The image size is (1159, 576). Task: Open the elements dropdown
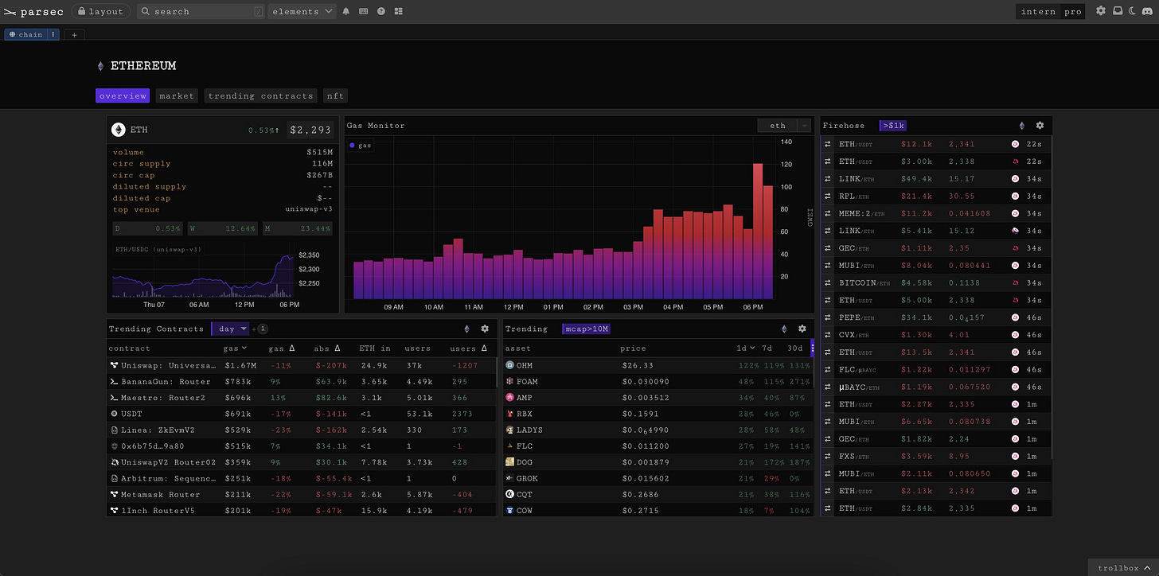[x=303, y=11]
